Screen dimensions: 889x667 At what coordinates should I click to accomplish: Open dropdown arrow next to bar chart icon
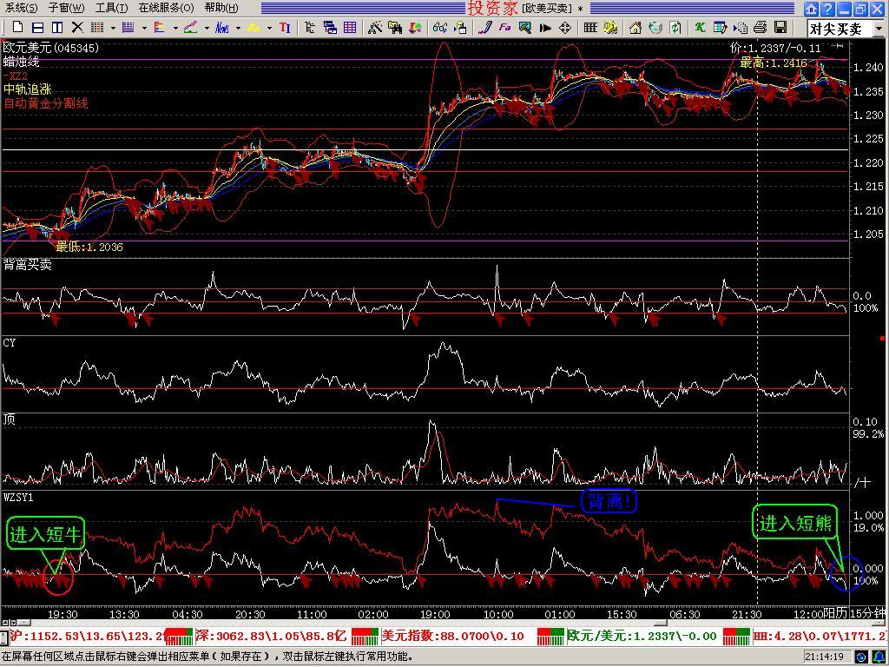pyautogui.click(x=175, y=28)
